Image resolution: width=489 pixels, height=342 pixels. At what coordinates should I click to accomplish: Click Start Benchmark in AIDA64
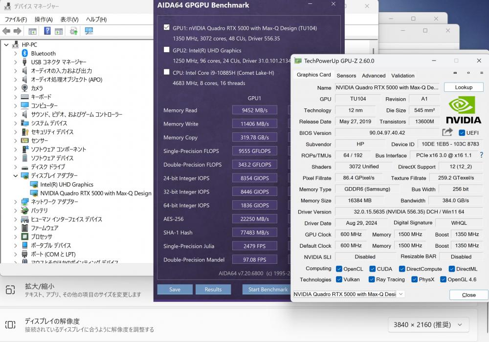click(267, 289)
